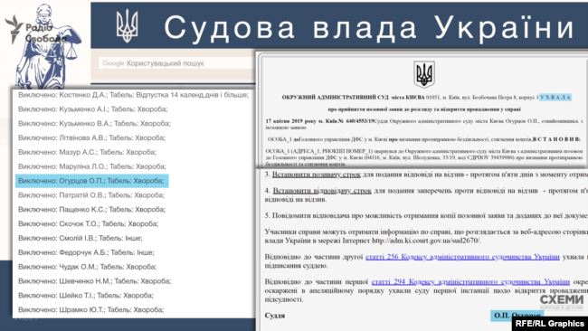Click the 'Суддя' label at document bottom
588x331 pixels.
point(275,316)
